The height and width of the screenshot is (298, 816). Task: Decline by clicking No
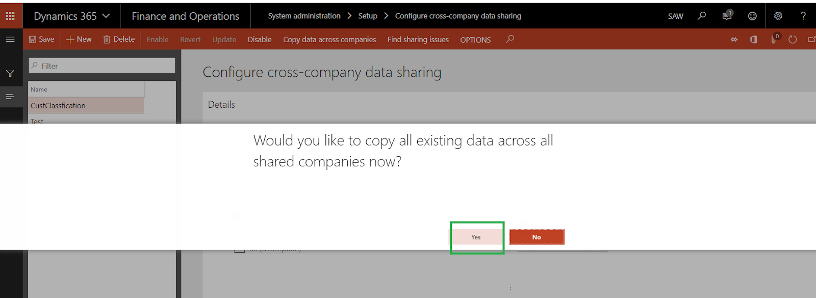pyautogui.click(x=537, y=237)
